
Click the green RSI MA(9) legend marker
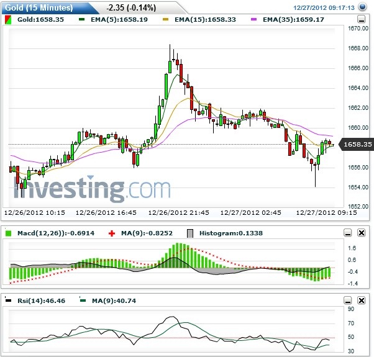[x=83, y=301]
